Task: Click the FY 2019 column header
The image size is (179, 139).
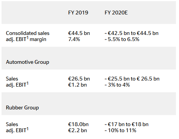Action: tap(78, 13)
